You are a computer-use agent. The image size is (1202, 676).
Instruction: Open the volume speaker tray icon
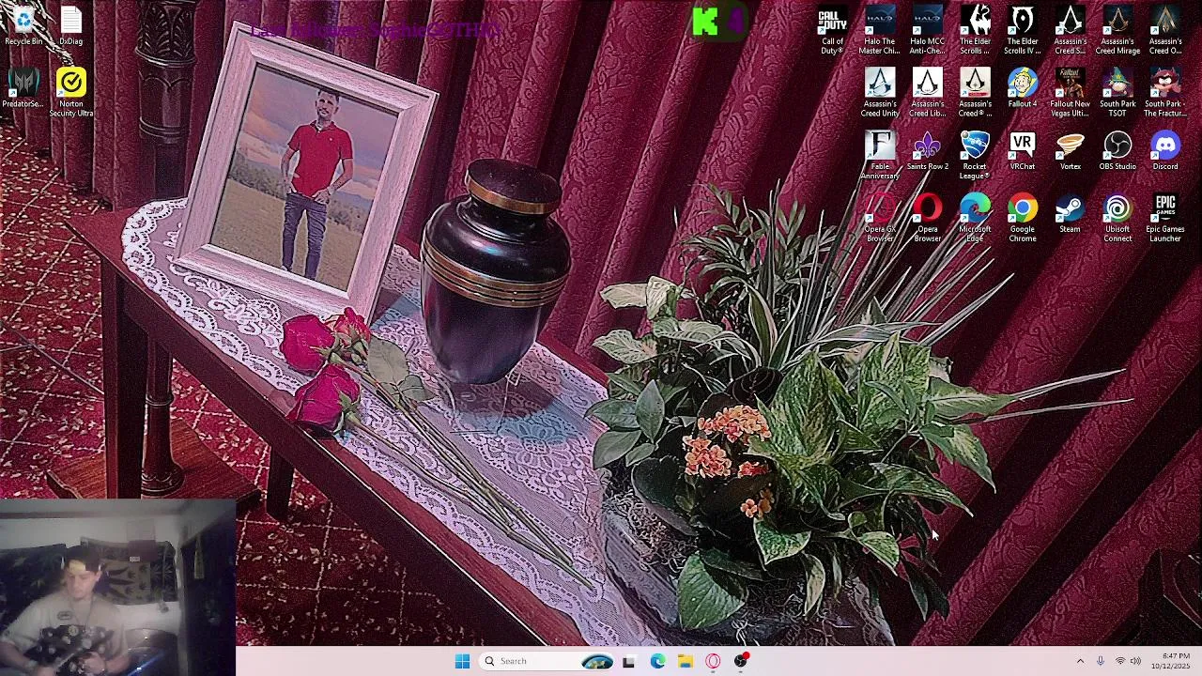tap(1135, 661)
